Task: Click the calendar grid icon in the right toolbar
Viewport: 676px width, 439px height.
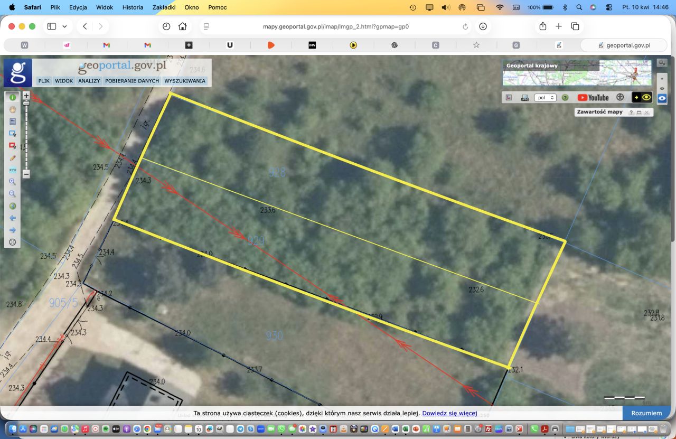Action: point(509,98)
